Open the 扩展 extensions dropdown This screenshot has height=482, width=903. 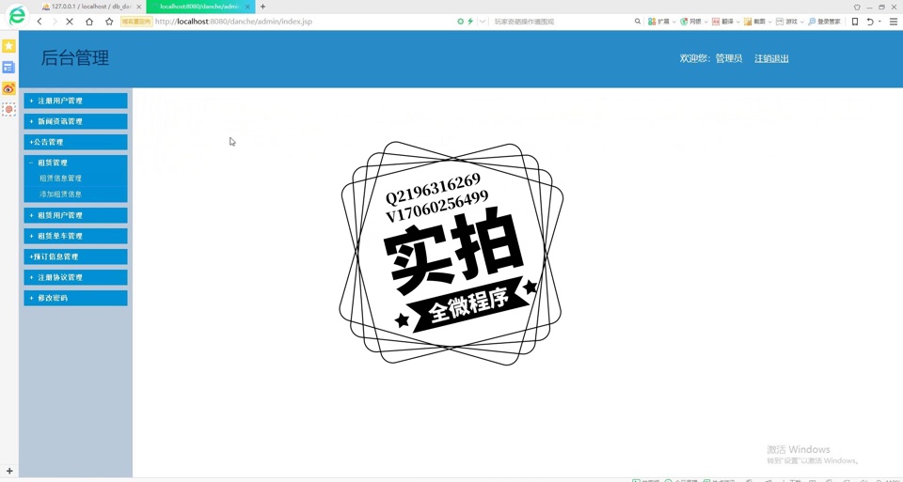662,22
